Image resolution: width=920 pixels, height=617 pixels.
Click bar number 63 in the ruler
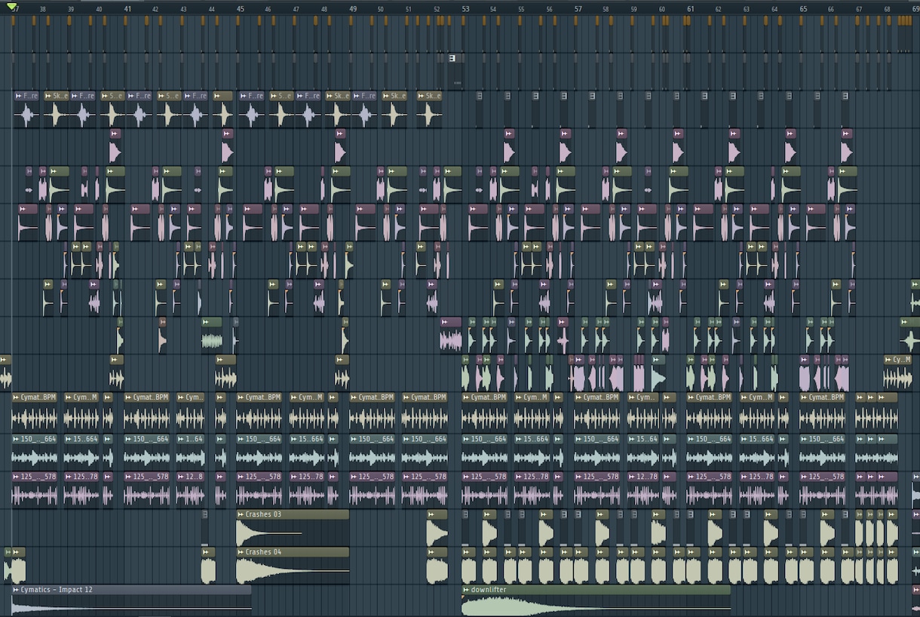[x=747, y=9]
